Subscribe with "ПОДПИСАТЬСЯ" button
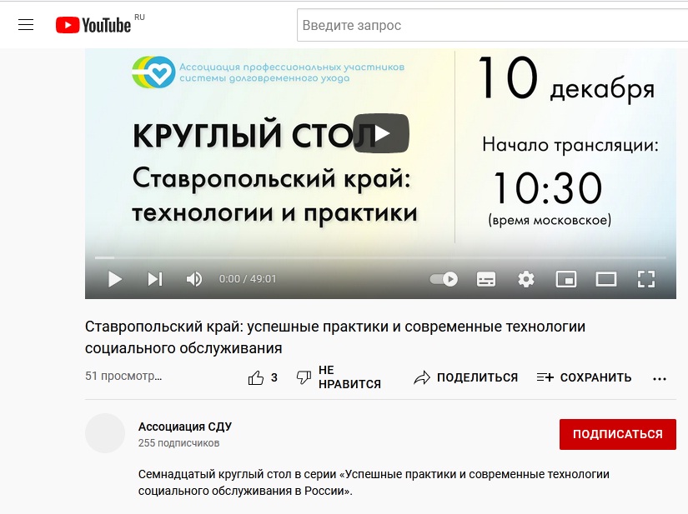The height and width of the screenshot is (514, 688). tap(617, 434)
